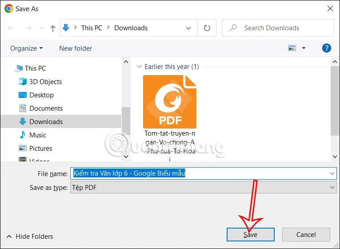The height and width of the screenshot is (249, 340).
Task: Click the Pictures icon in sidebar
Action: click(23, 149)
